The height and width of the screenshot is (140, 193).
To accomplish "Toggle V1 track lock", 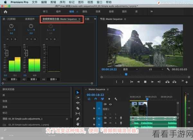I will (x=94, y=108).
